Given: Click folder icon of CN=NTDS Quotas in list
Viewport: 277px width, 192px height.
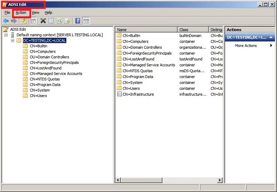Looking at the screenshot, I should coord(119,71).
